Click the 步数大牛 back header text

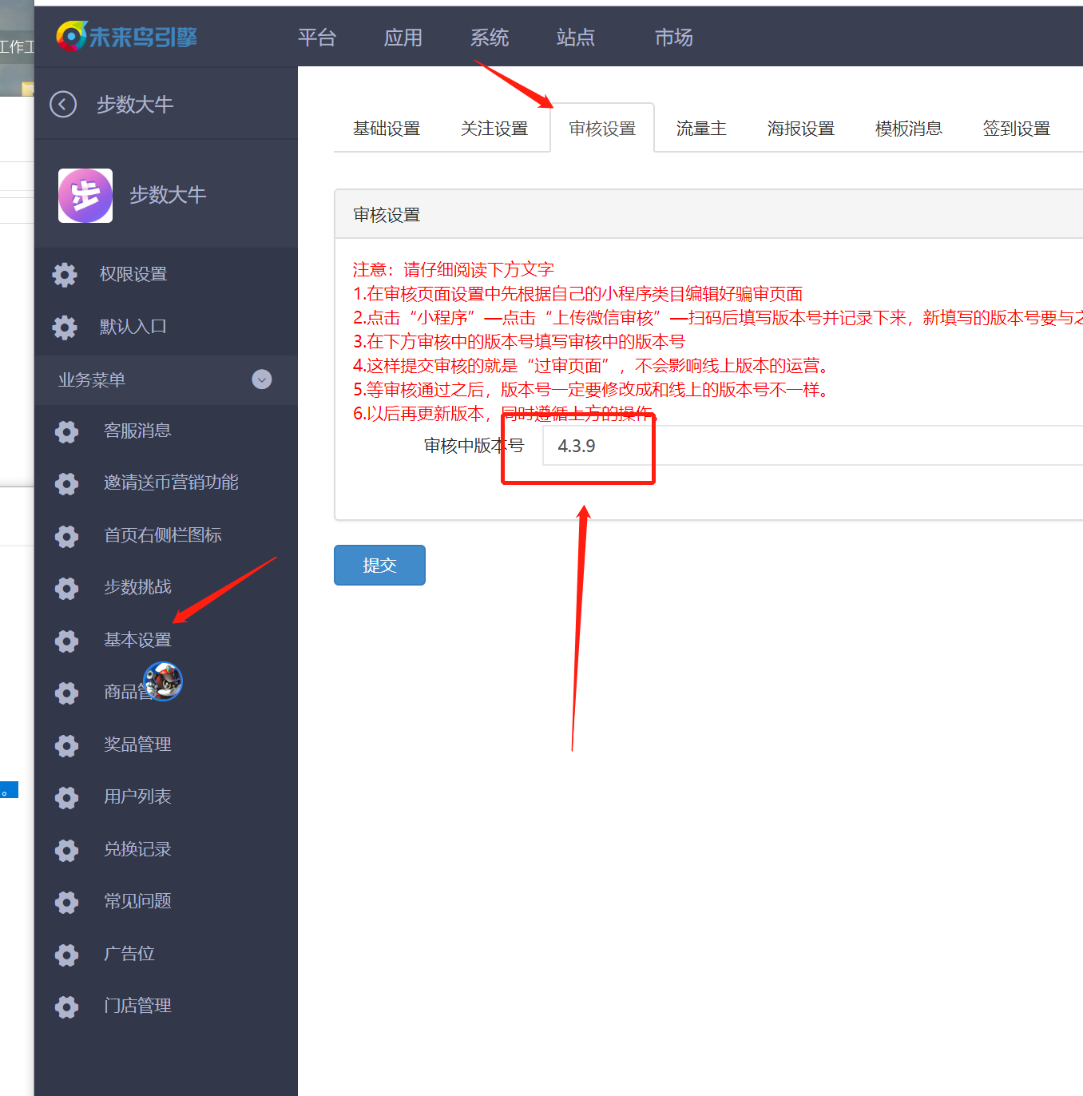(x=135, y=105)
